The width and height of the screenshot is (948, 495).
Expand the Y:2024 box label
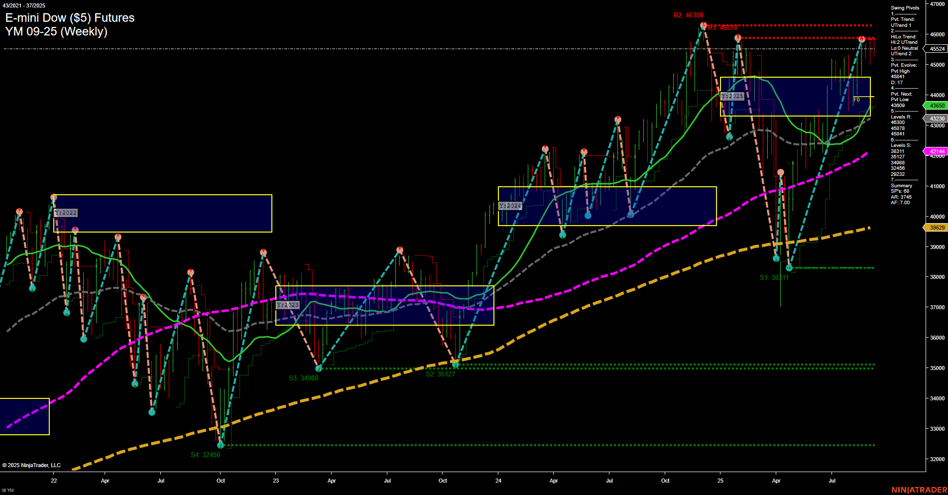coord(510,205)
